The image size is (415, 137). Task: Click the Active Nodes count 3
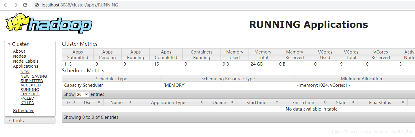tap(400, 64)
